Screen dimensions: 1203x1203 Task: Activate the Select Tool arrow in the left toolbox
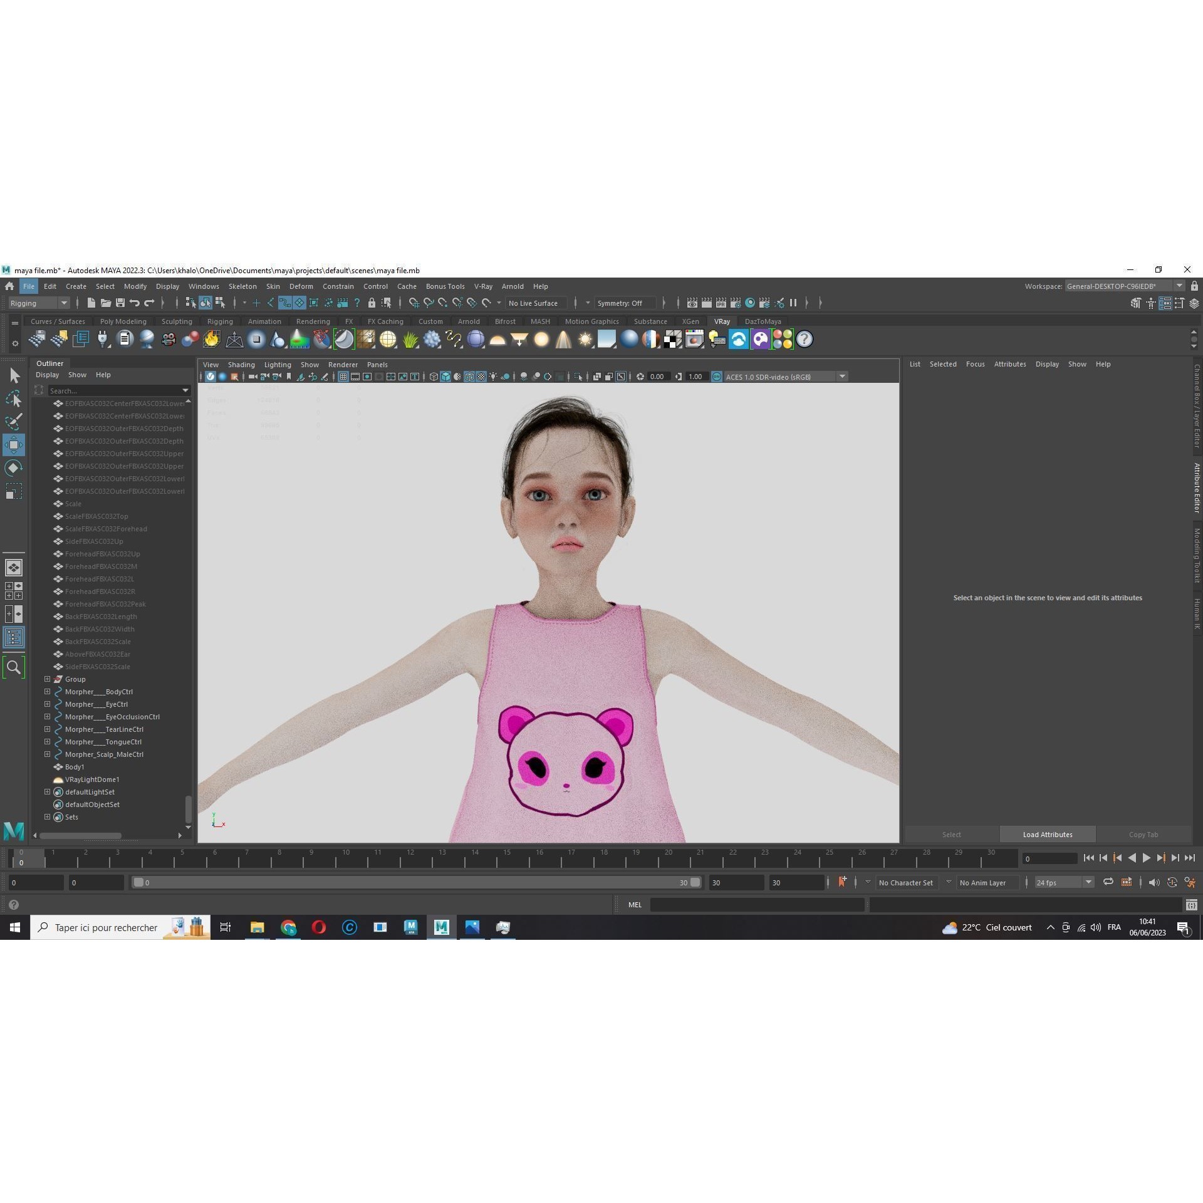(14, 375)
